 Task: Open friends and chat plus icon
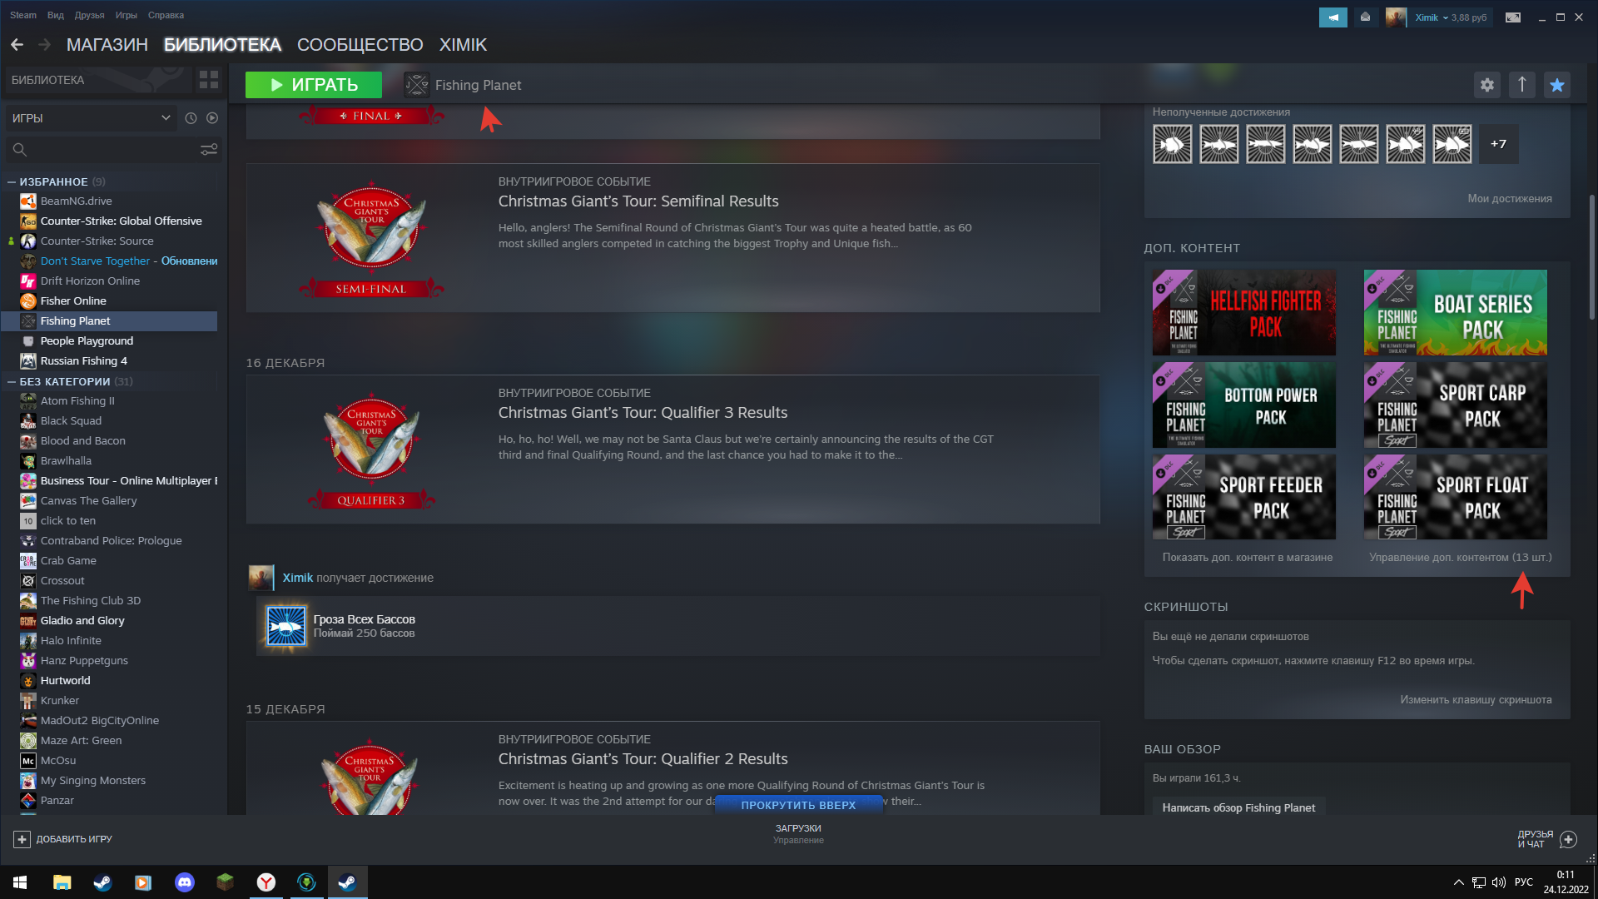pyautogui.click(x=1568, y=839)
